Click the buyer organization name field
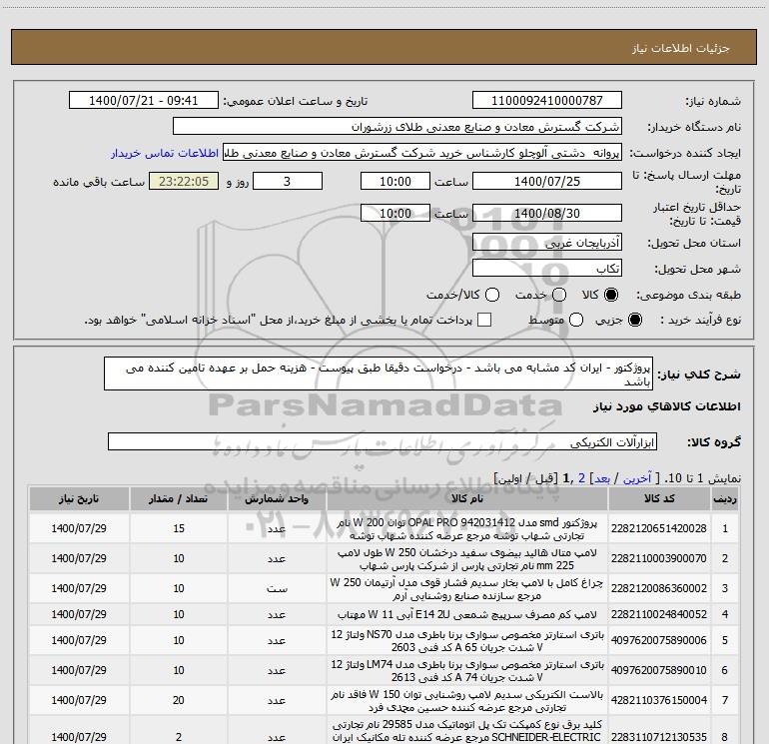The height and width of the screenshot is (744, 769). tap(397, 127)
